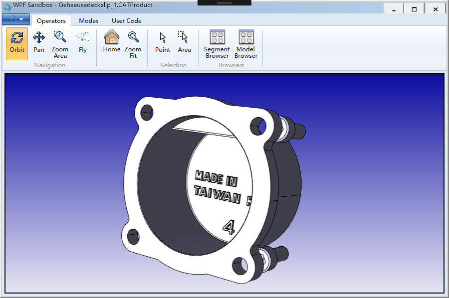Open the User Code ribbon tab
449x298 pixels.
[x=127, y=20]
